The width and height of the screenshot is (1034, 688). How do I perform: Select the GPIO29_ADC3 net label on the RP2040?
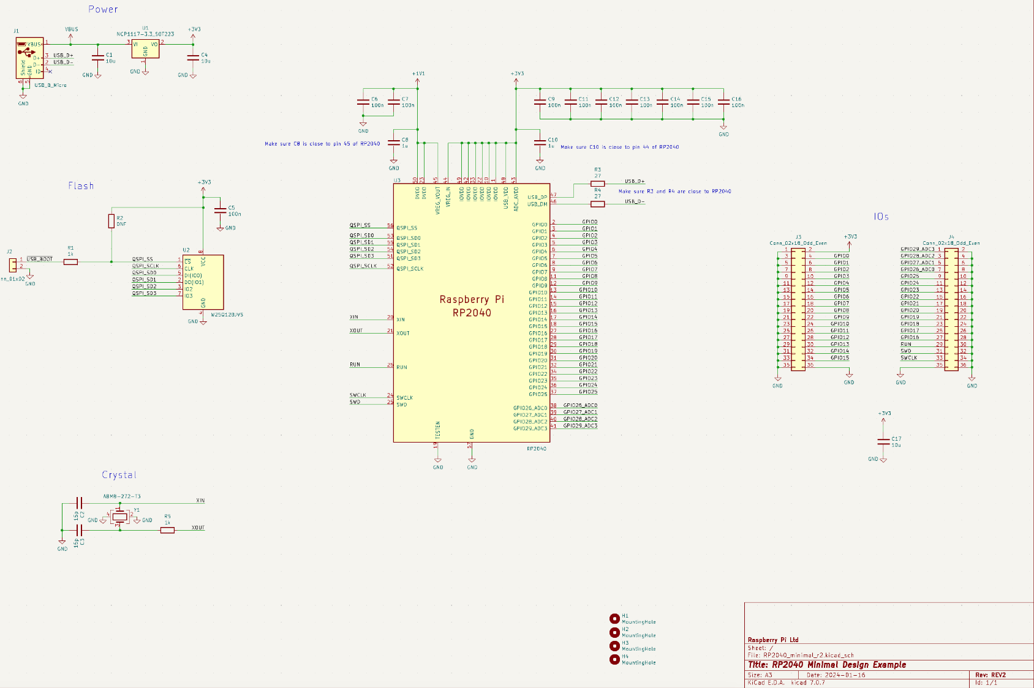tap(580, 425)
